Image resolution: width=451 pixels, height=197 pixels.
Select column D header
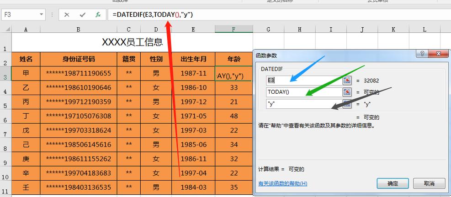tap(156, 29)
